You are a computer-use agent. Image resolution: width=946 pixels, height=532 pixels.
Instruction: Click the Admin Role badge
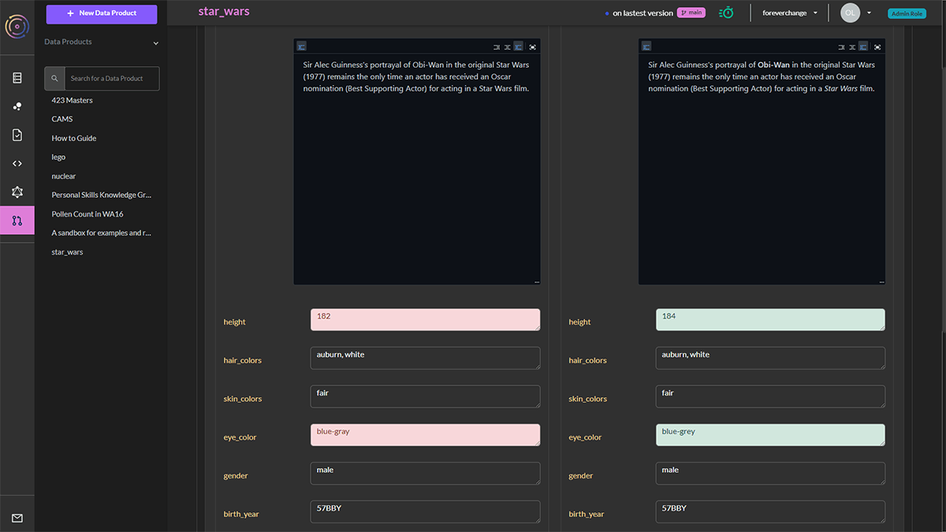click(908, 13)
